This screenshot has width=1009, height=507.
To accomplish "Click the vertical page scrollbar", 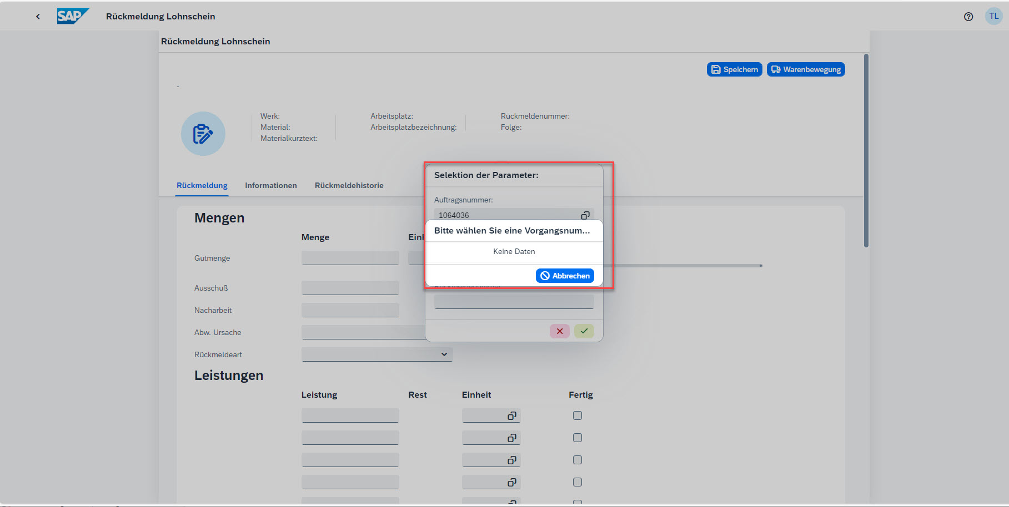I will (x=866, y=150).
